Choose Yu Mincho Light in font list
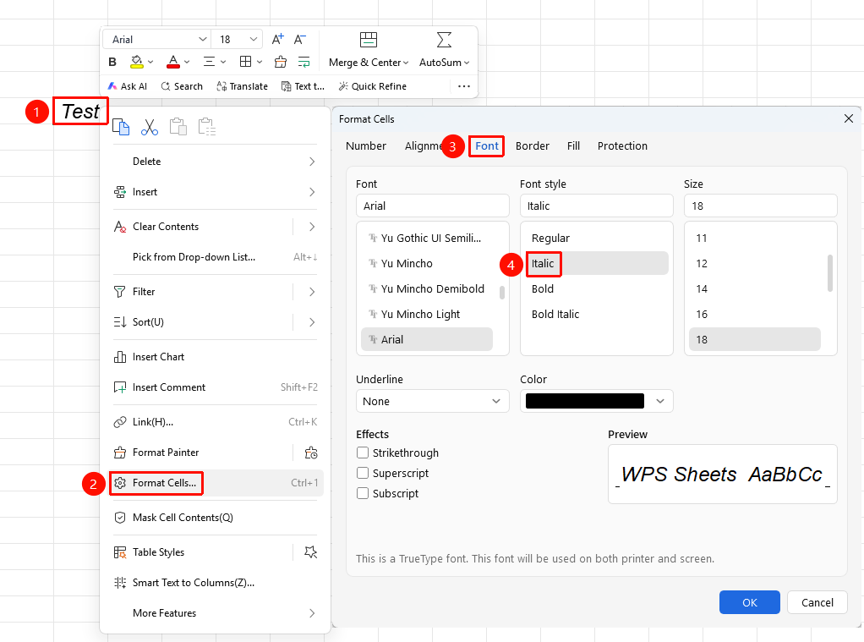This screenshot has width=864, height=642. (420, 315)
